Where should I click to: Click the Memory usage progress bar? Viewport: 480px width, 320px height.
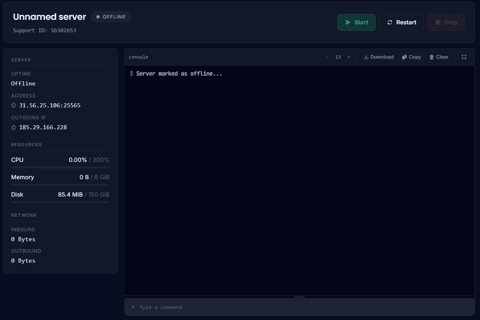pos(60,185)
